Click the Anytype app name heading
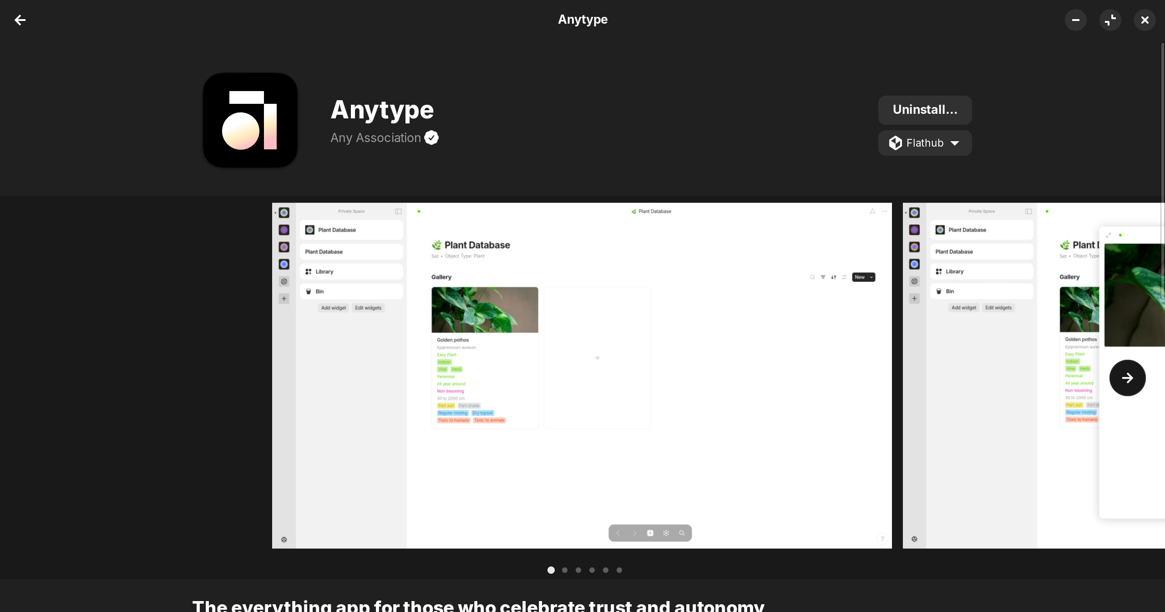This screenshot has height=612, width=1165. point(382,110)
